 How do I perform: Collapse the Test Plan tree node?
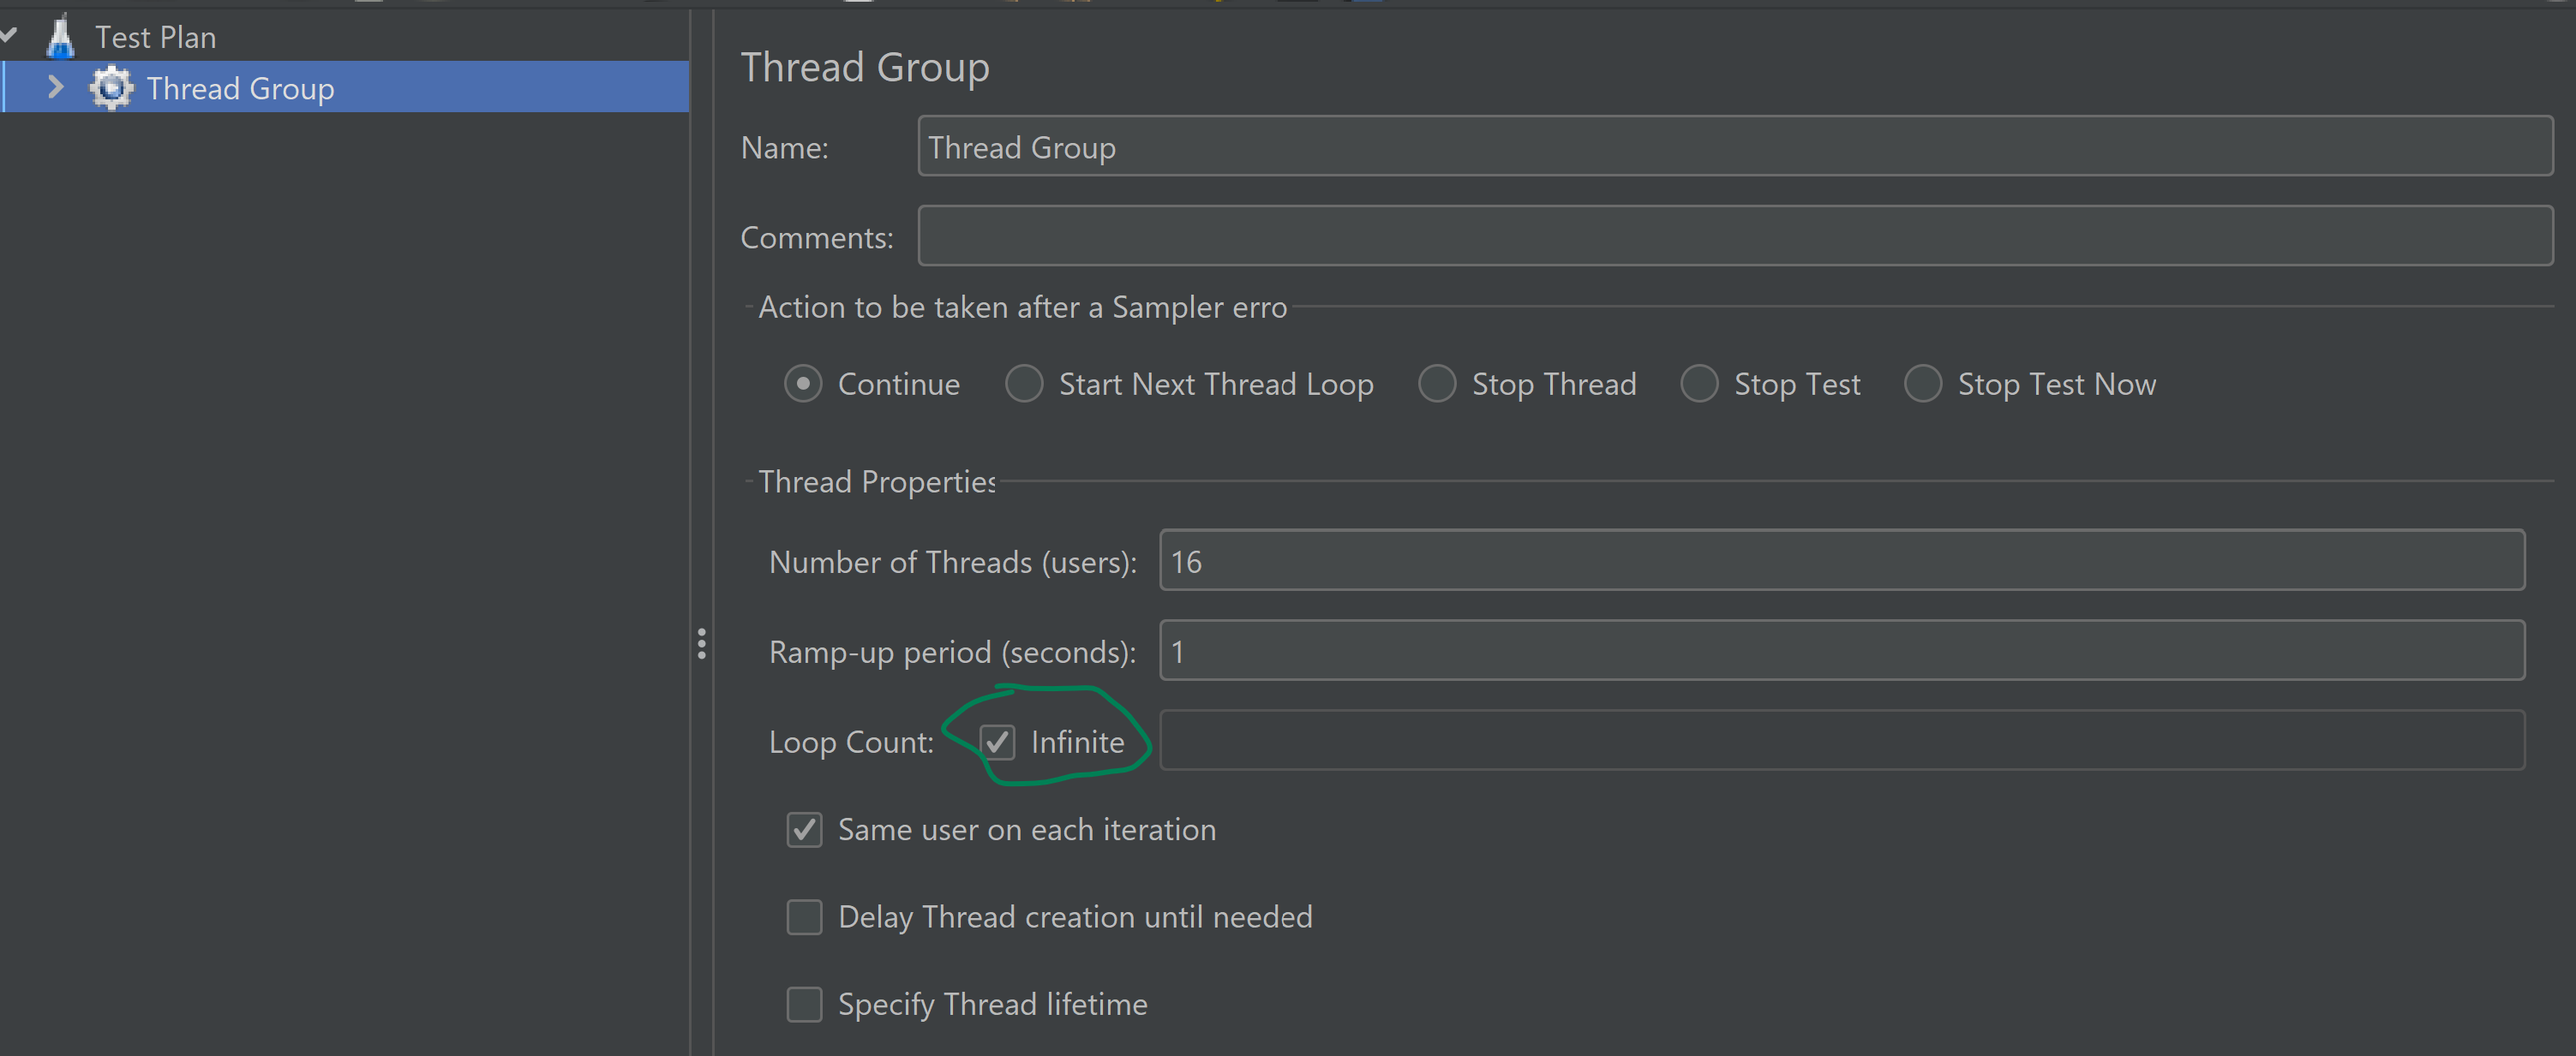pyautogui.click(x=9, y=36)
